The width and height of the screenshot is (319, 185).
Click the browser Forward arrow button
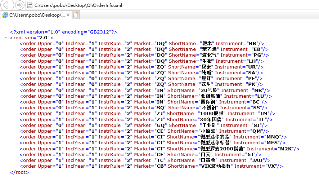pos(20,5)
